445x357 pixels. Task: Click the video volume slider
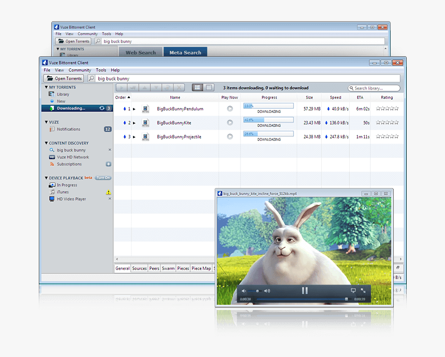click(x=255, y=291)
